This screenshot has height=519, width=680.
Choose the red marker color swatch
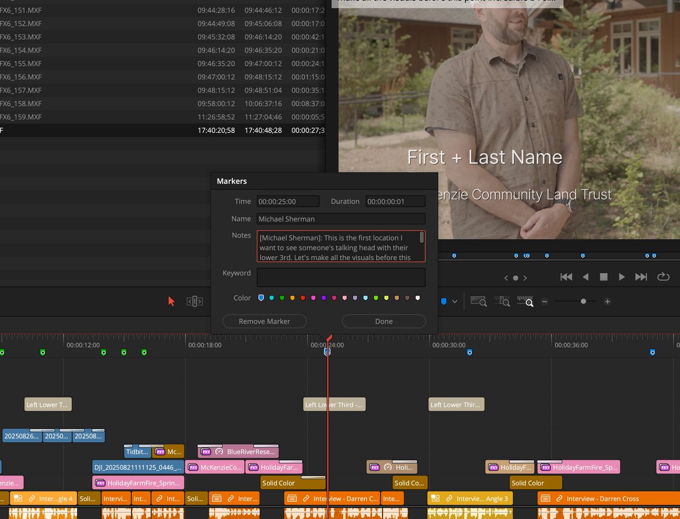pyautogui.click(x=303, y=298)
